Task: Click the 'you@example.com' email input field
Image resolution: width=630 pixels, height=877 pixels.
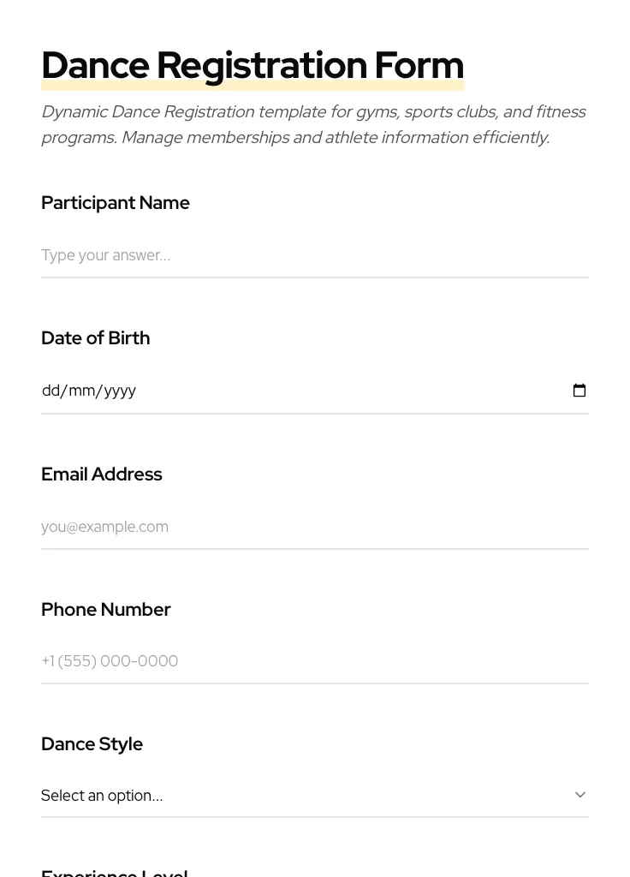Action: point(314,527)
